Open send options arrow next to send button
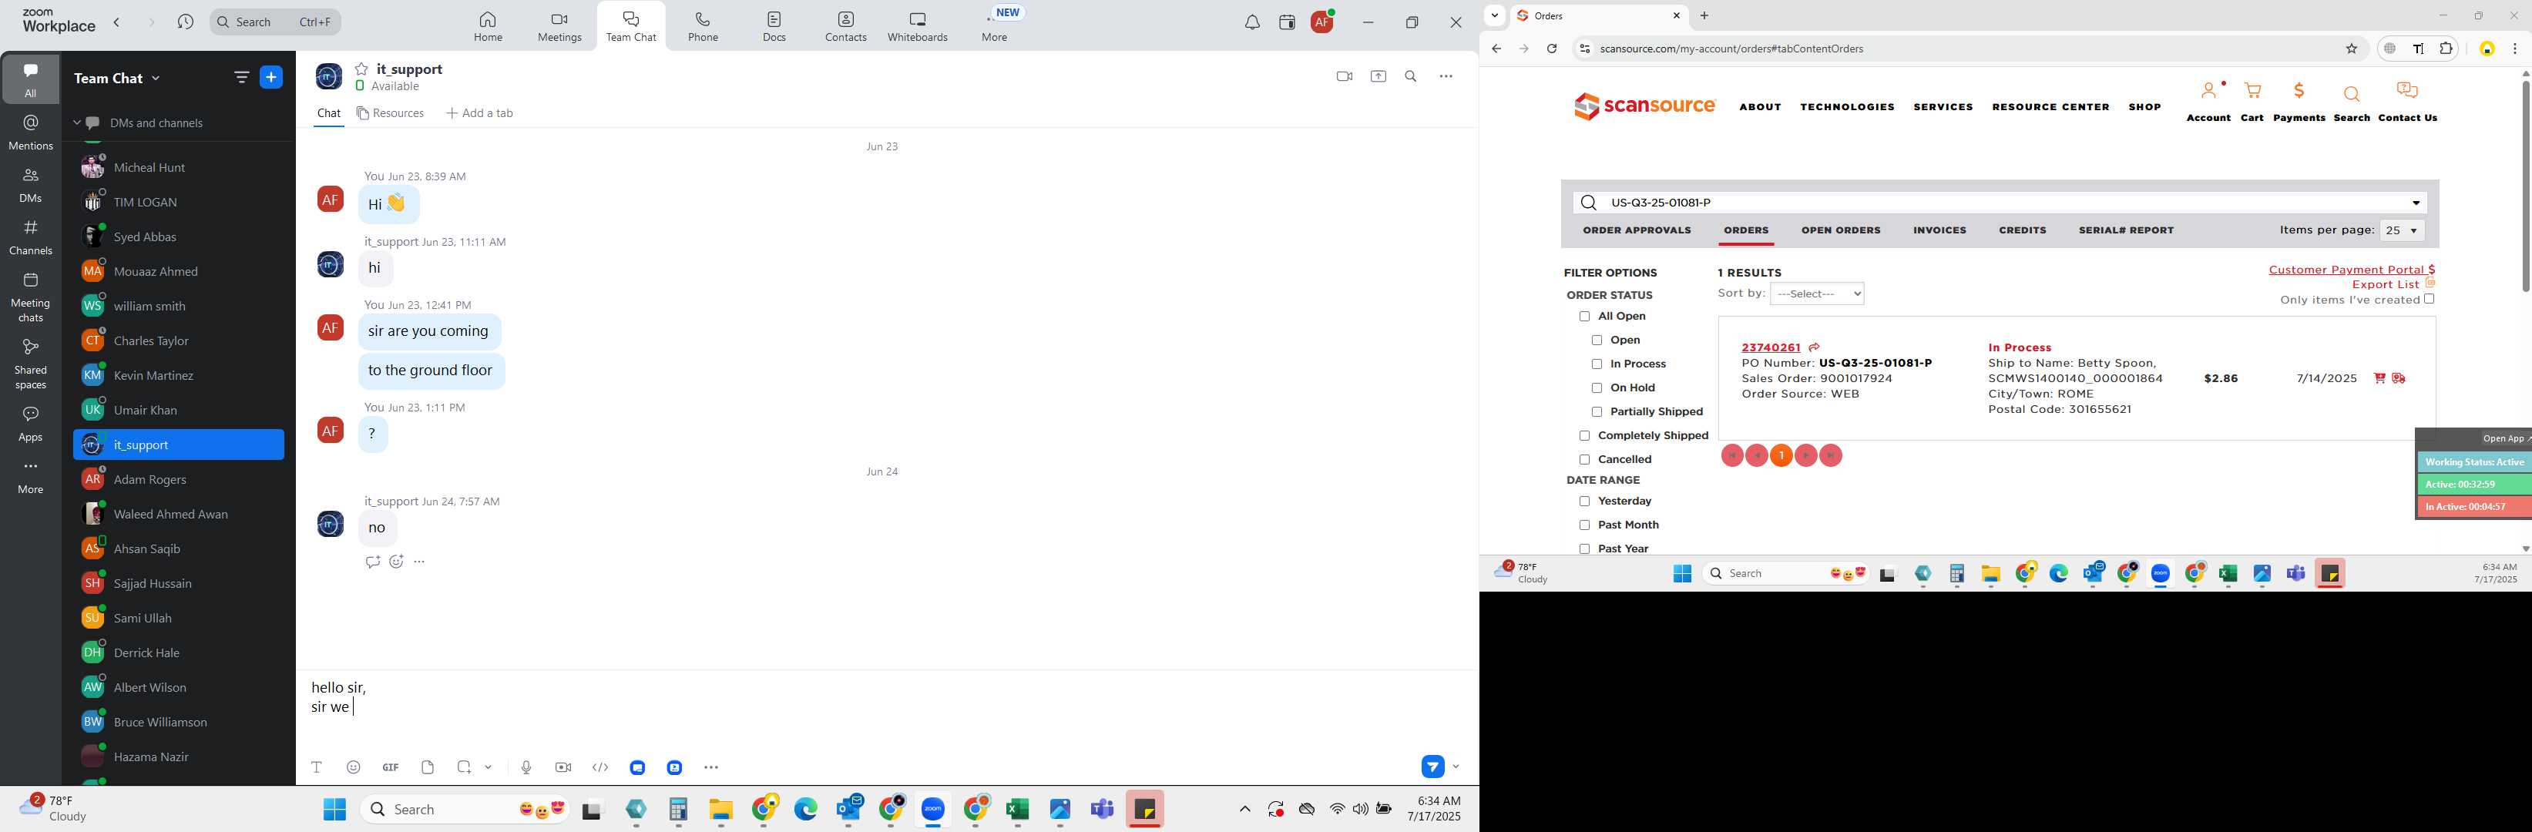Screen dimensions: 2532x832 (1456, 767)
